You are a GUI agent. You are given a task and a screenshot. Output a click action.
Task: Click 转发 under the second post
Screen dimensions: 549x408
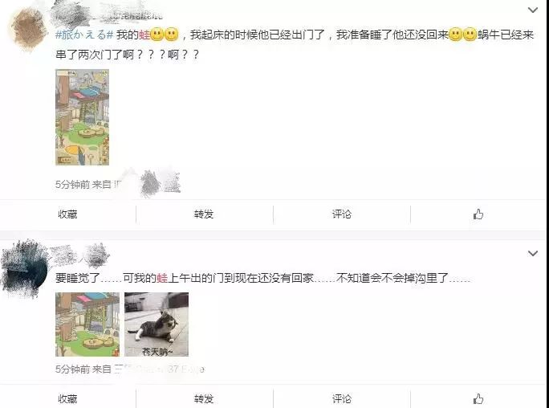click(x=204, y=398)
